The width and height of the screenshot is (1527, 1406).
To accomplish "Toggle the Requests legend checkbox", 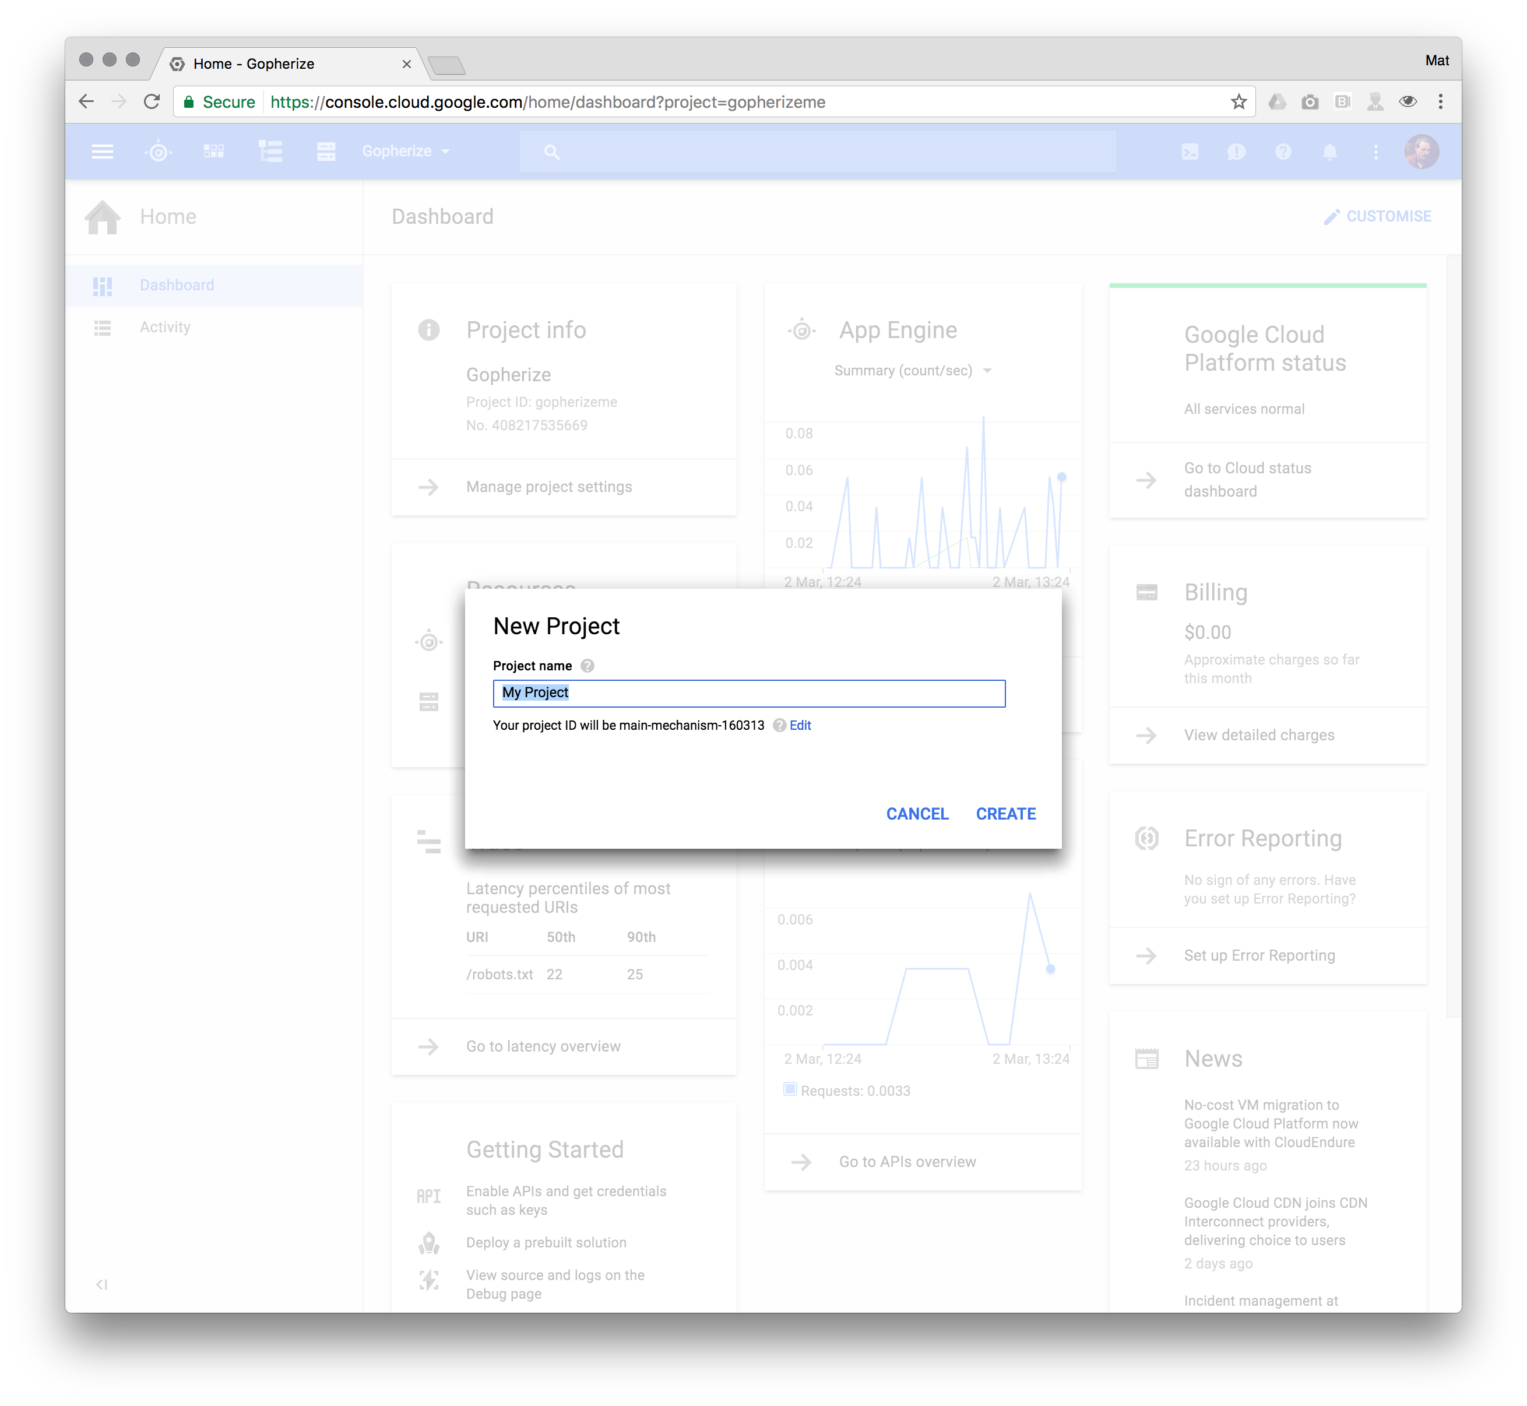I will (790, 1089).
